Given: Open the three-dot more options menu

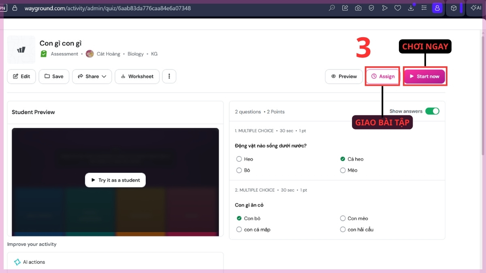Looking at the screenshot, I should click(x=169, y=76).
